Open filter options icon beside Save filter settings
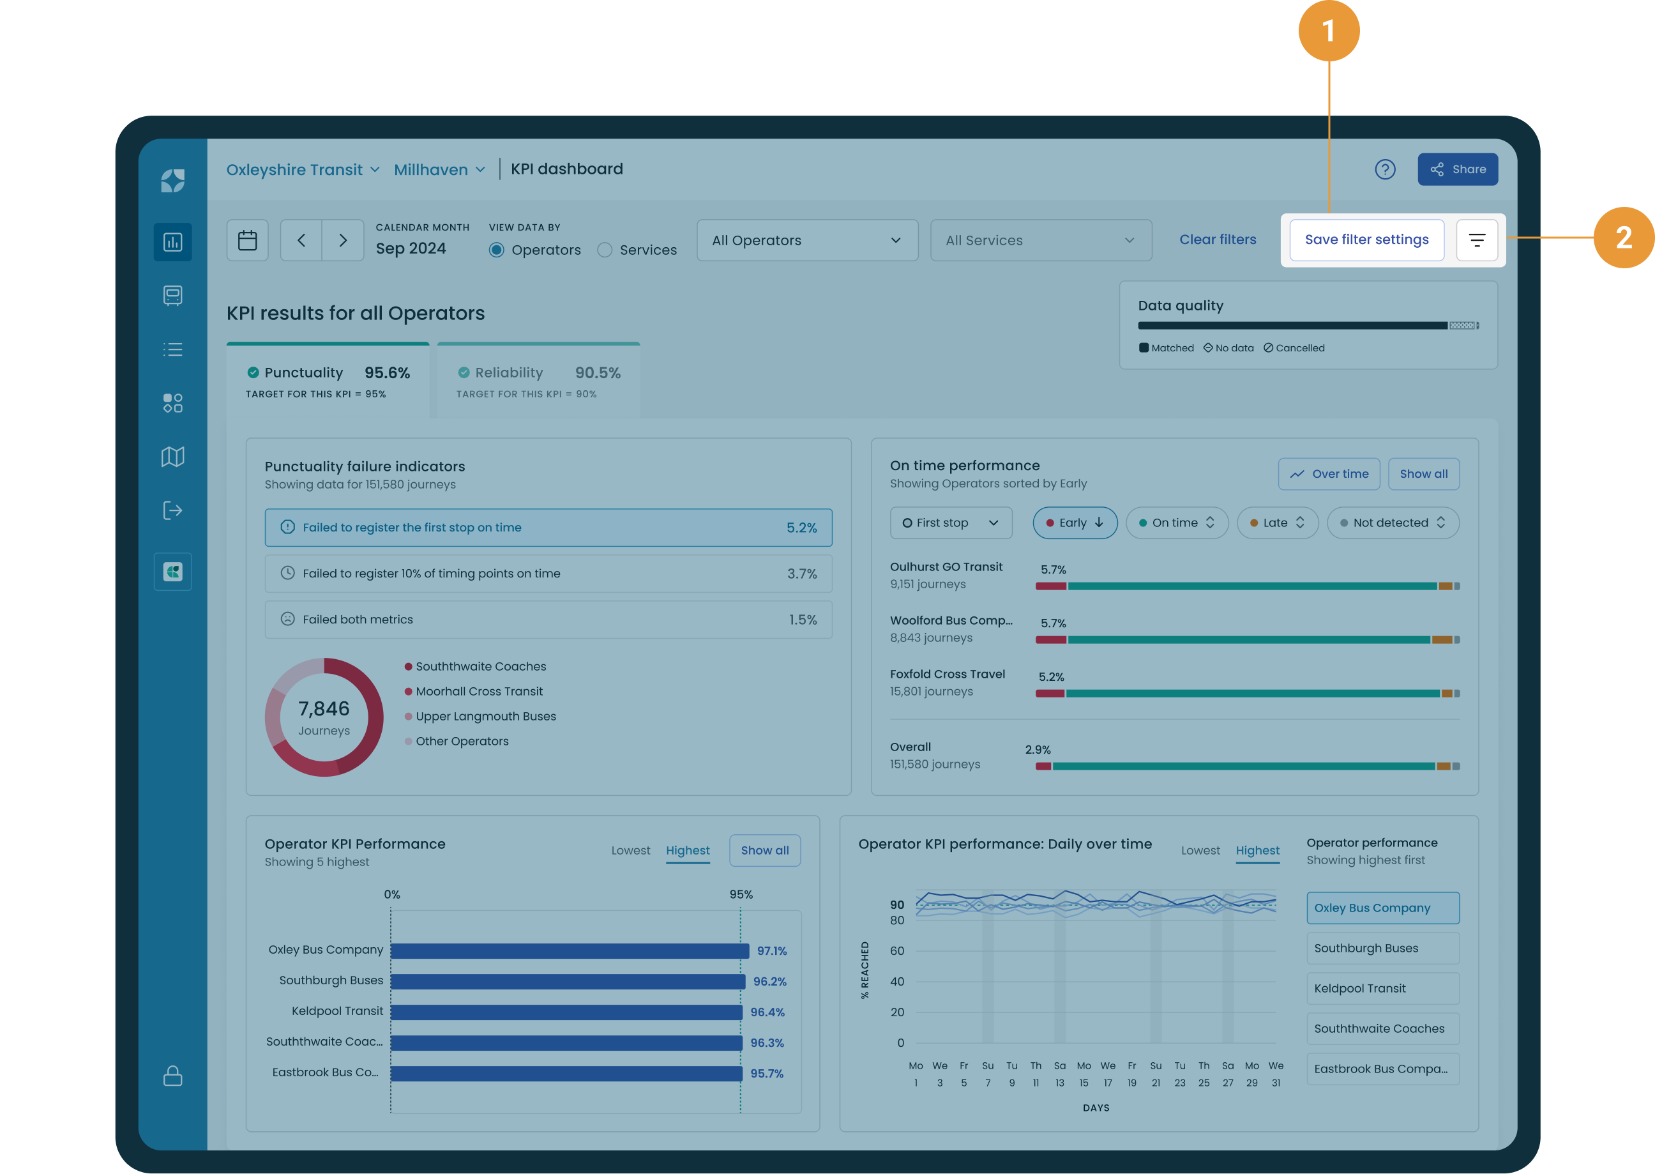The width and height of the screenshot is (1655, 1174). tap(1476, 240)
